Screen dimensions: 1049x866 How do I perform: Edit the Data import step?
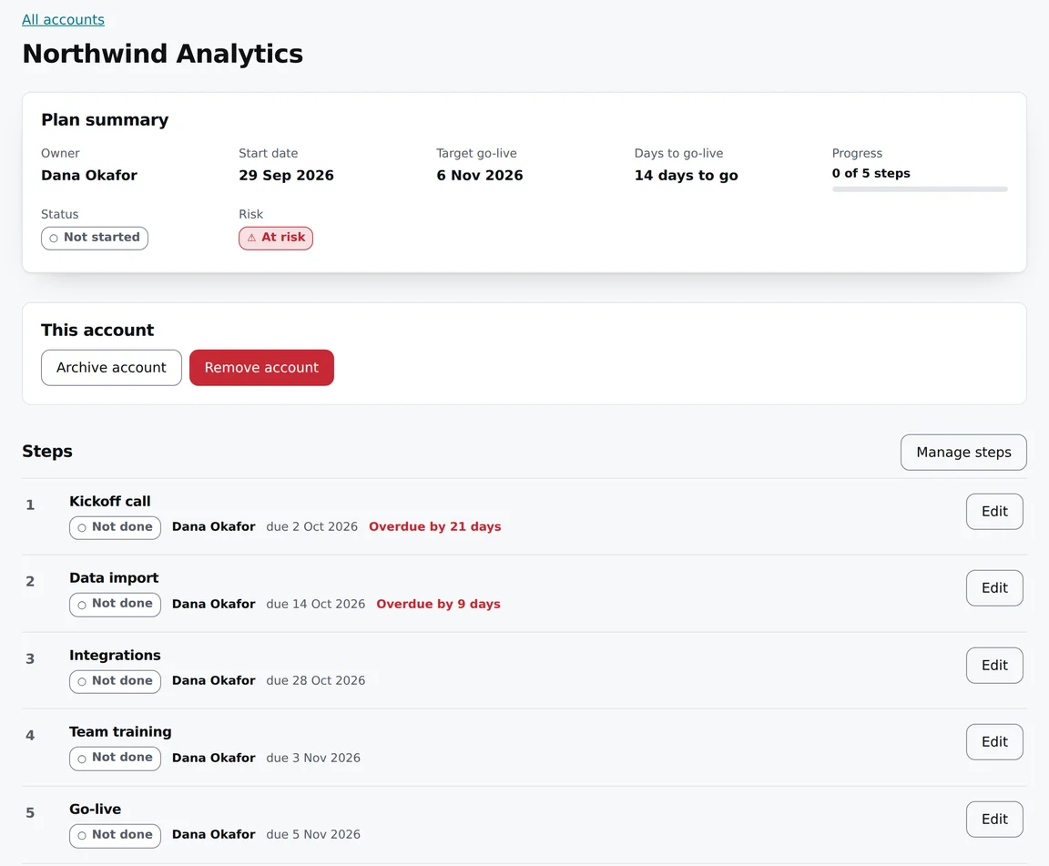point(994,587)
